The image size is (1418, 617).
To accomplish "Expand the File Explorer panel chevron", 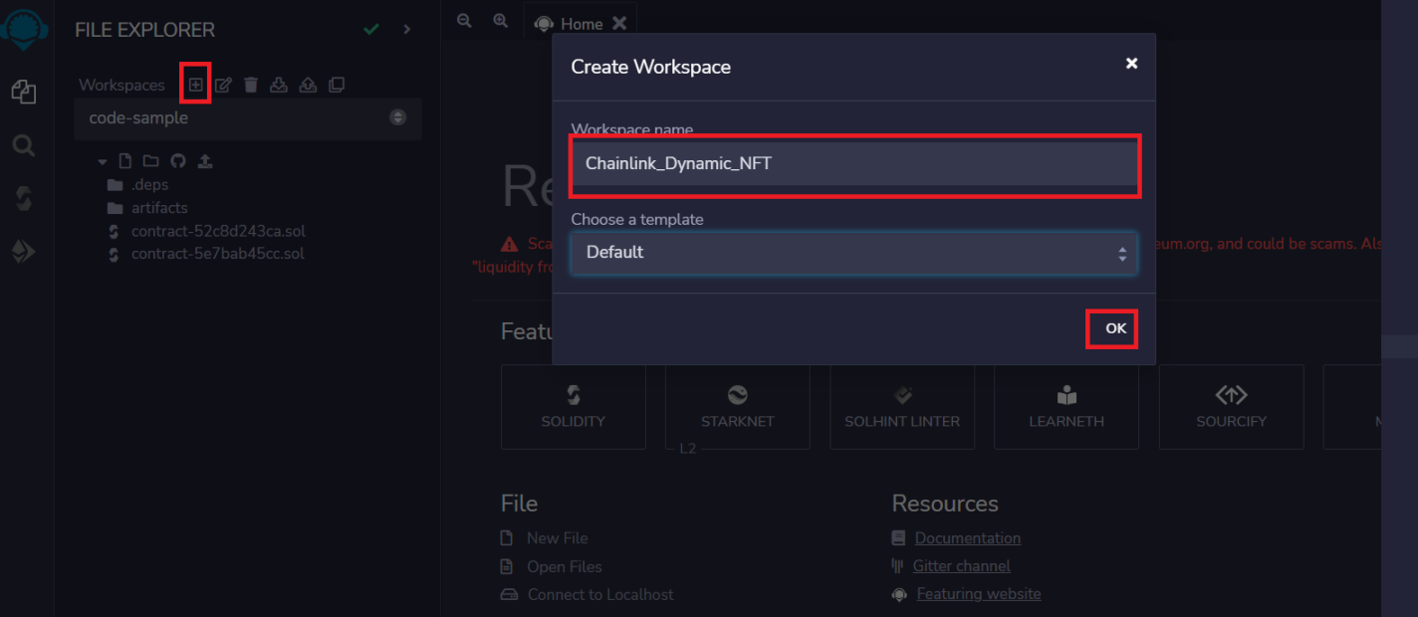I will (406, 30).
